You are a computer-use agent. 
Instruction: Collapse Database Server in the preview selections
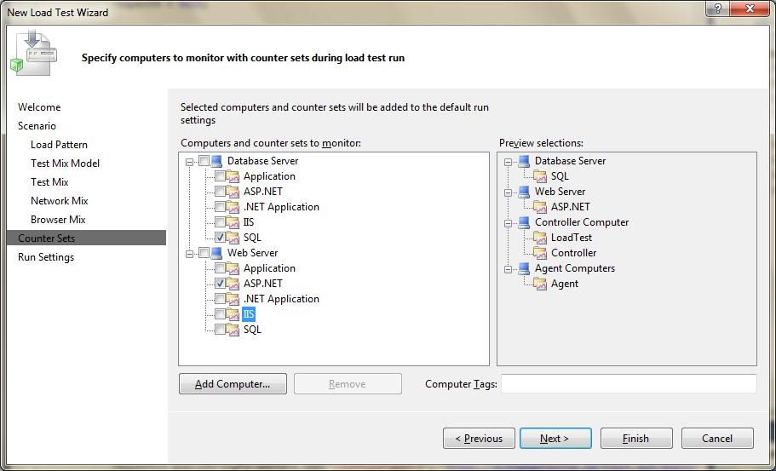pyautogui.click(x=509, y=162)
